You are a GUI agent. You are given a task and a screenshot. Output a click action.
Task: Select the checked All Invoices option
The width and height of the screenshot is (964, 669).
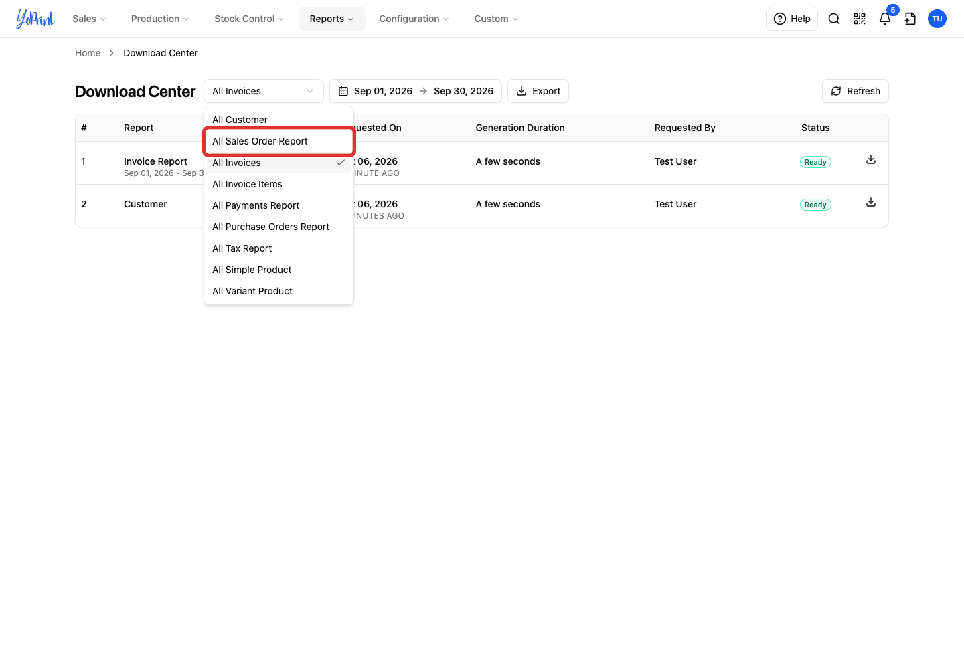(278, 163)
